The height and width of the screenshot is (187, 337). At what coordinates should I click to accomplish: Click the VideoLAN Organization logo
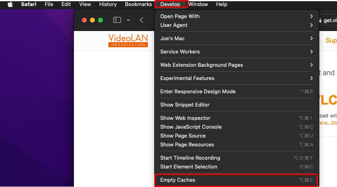[x=128, y=41]
